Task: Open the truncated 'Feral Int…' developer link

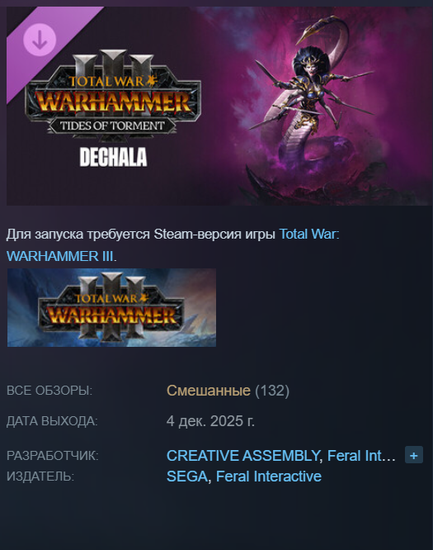Action: click(x=361, y=455)
